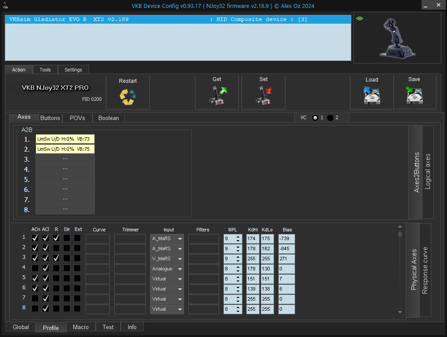This screenshot has width=447, height=337.
Task: Click Bias value 271
Action: (x=286, y=259)
